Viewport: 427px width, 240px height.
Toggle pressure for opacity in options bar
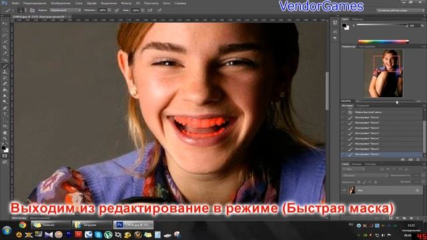(x=117, y=11)
